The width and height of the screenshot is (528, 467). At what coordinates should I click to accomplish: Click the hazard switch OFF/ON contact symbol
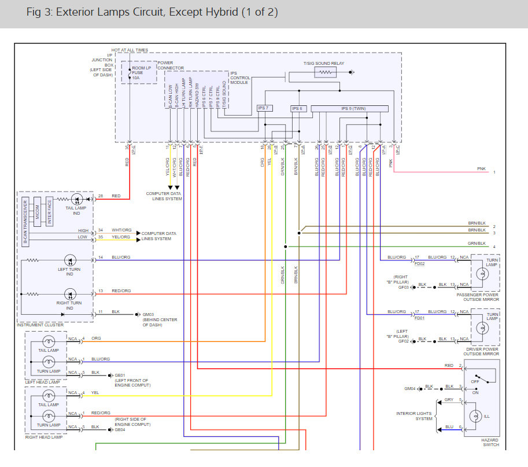click(482, 379)
